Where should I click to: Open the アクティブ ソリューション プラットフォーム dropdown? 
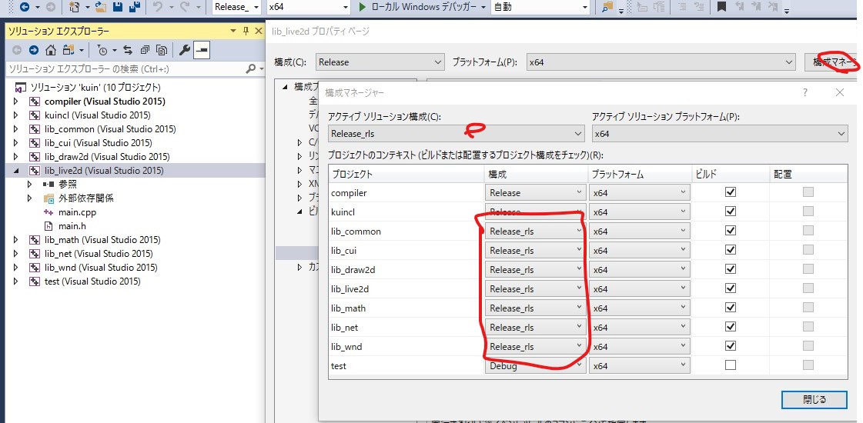(x=720, y=134)
